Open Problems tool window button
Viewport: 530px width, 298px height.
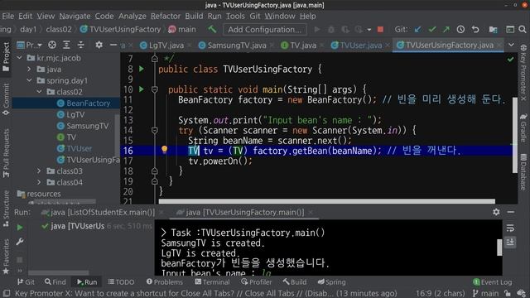click(165, 281)
